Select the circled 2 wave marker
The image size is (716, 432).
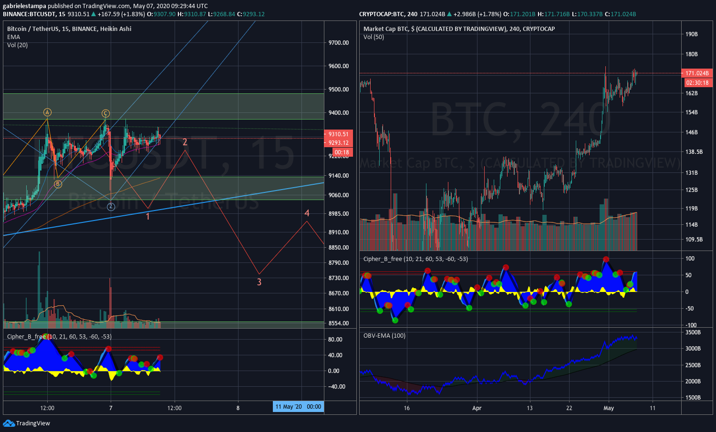[x=111, y=206]
